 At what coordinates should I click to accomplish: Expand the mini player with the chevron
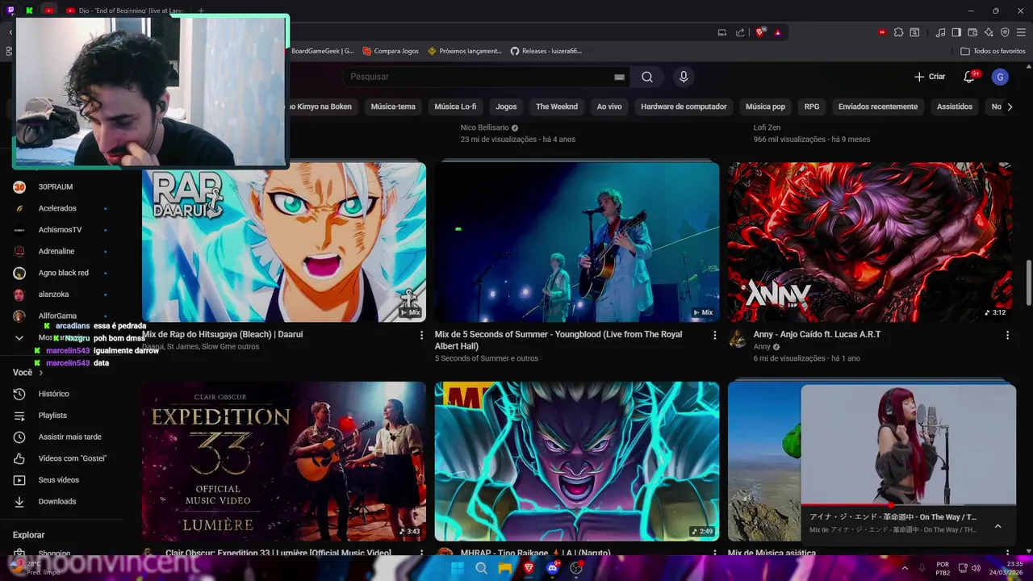(x=998, y=526)
